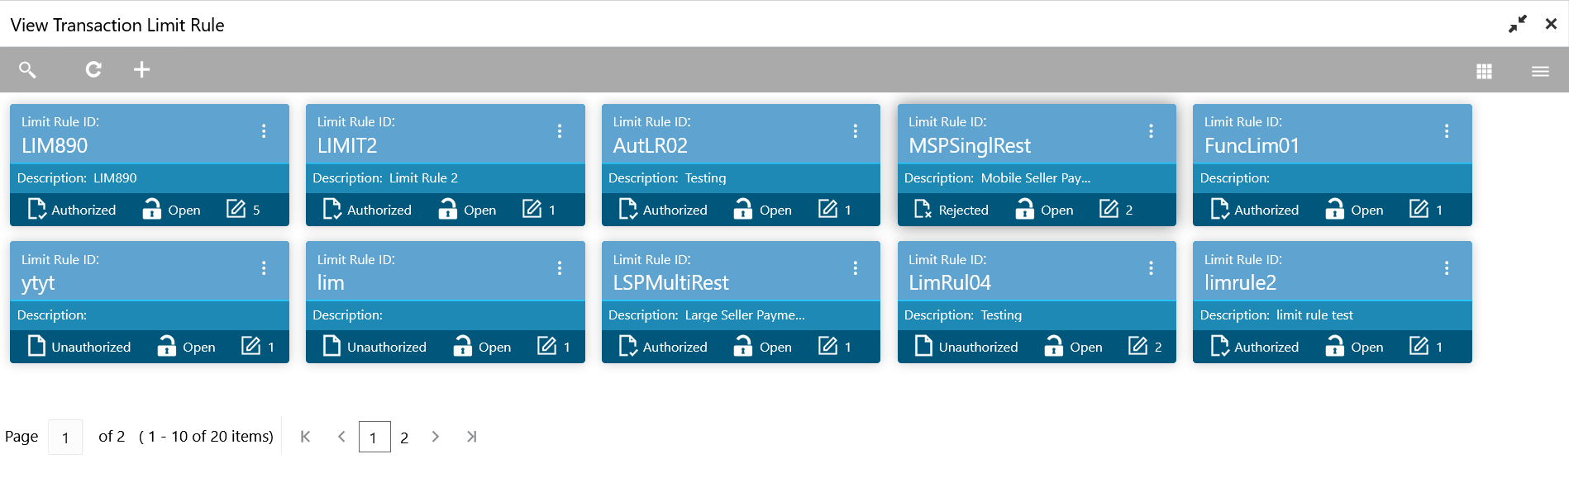Click the Rejected status icon on MSPSinglRest
1569x492 pixels.
tap(923, 210)
